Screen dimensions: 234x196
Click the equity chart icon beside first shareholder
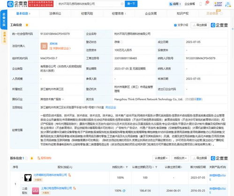tap(70, 175)
